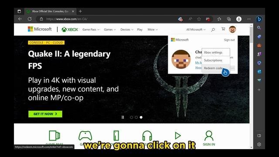Open the Read aloud icon
Viewport: 279px width, 157px height.
coord(190,19)
